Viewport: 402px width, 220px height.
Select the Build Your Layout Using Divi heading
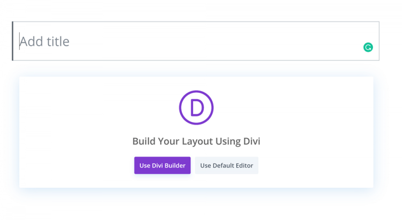coord(196,141)
